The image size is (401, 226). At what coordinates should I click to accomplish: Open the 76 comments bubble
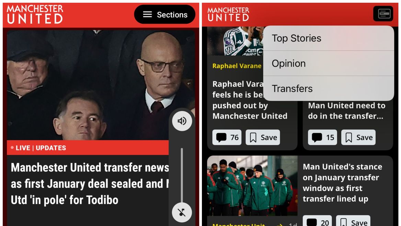pos(227,137)
